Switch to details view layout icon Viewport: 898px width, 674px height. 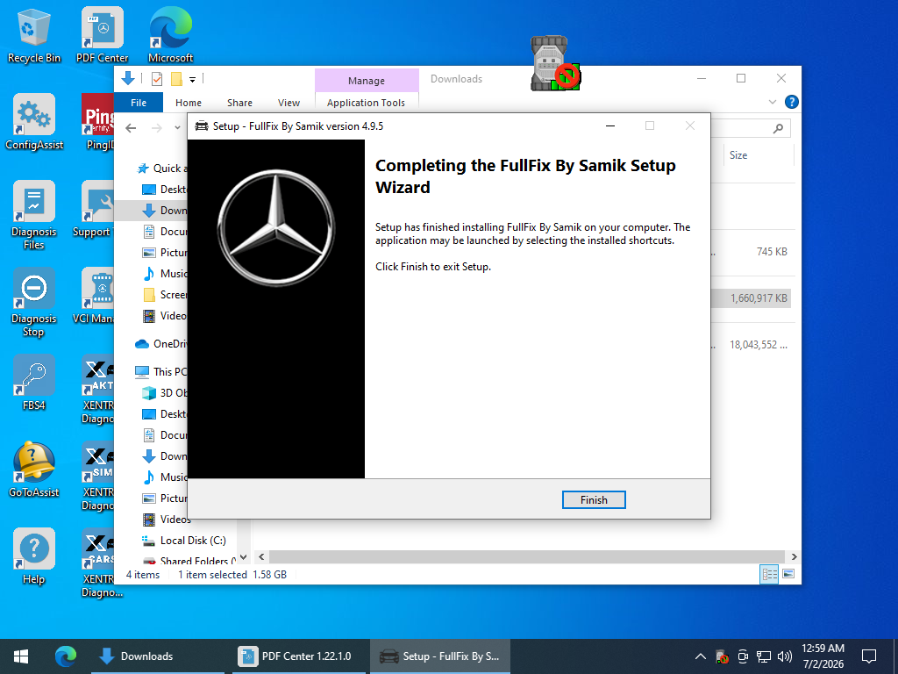[769, 574]
